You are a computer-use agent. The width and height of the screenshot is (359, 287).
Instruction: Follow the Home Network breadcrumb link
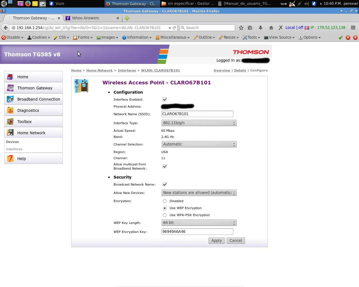coord(100,71)
